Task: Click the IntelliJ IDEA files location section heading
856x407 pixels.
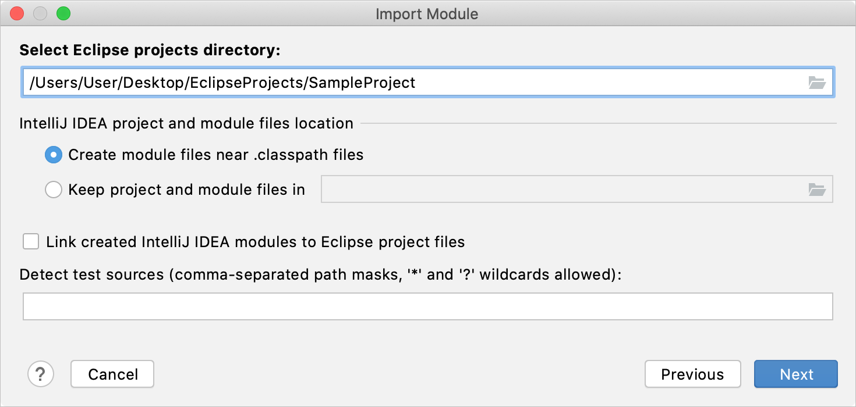Action: click(x=186, y=124)
